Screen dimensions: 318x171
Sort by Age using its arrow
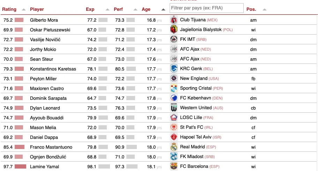click(163, 9)
